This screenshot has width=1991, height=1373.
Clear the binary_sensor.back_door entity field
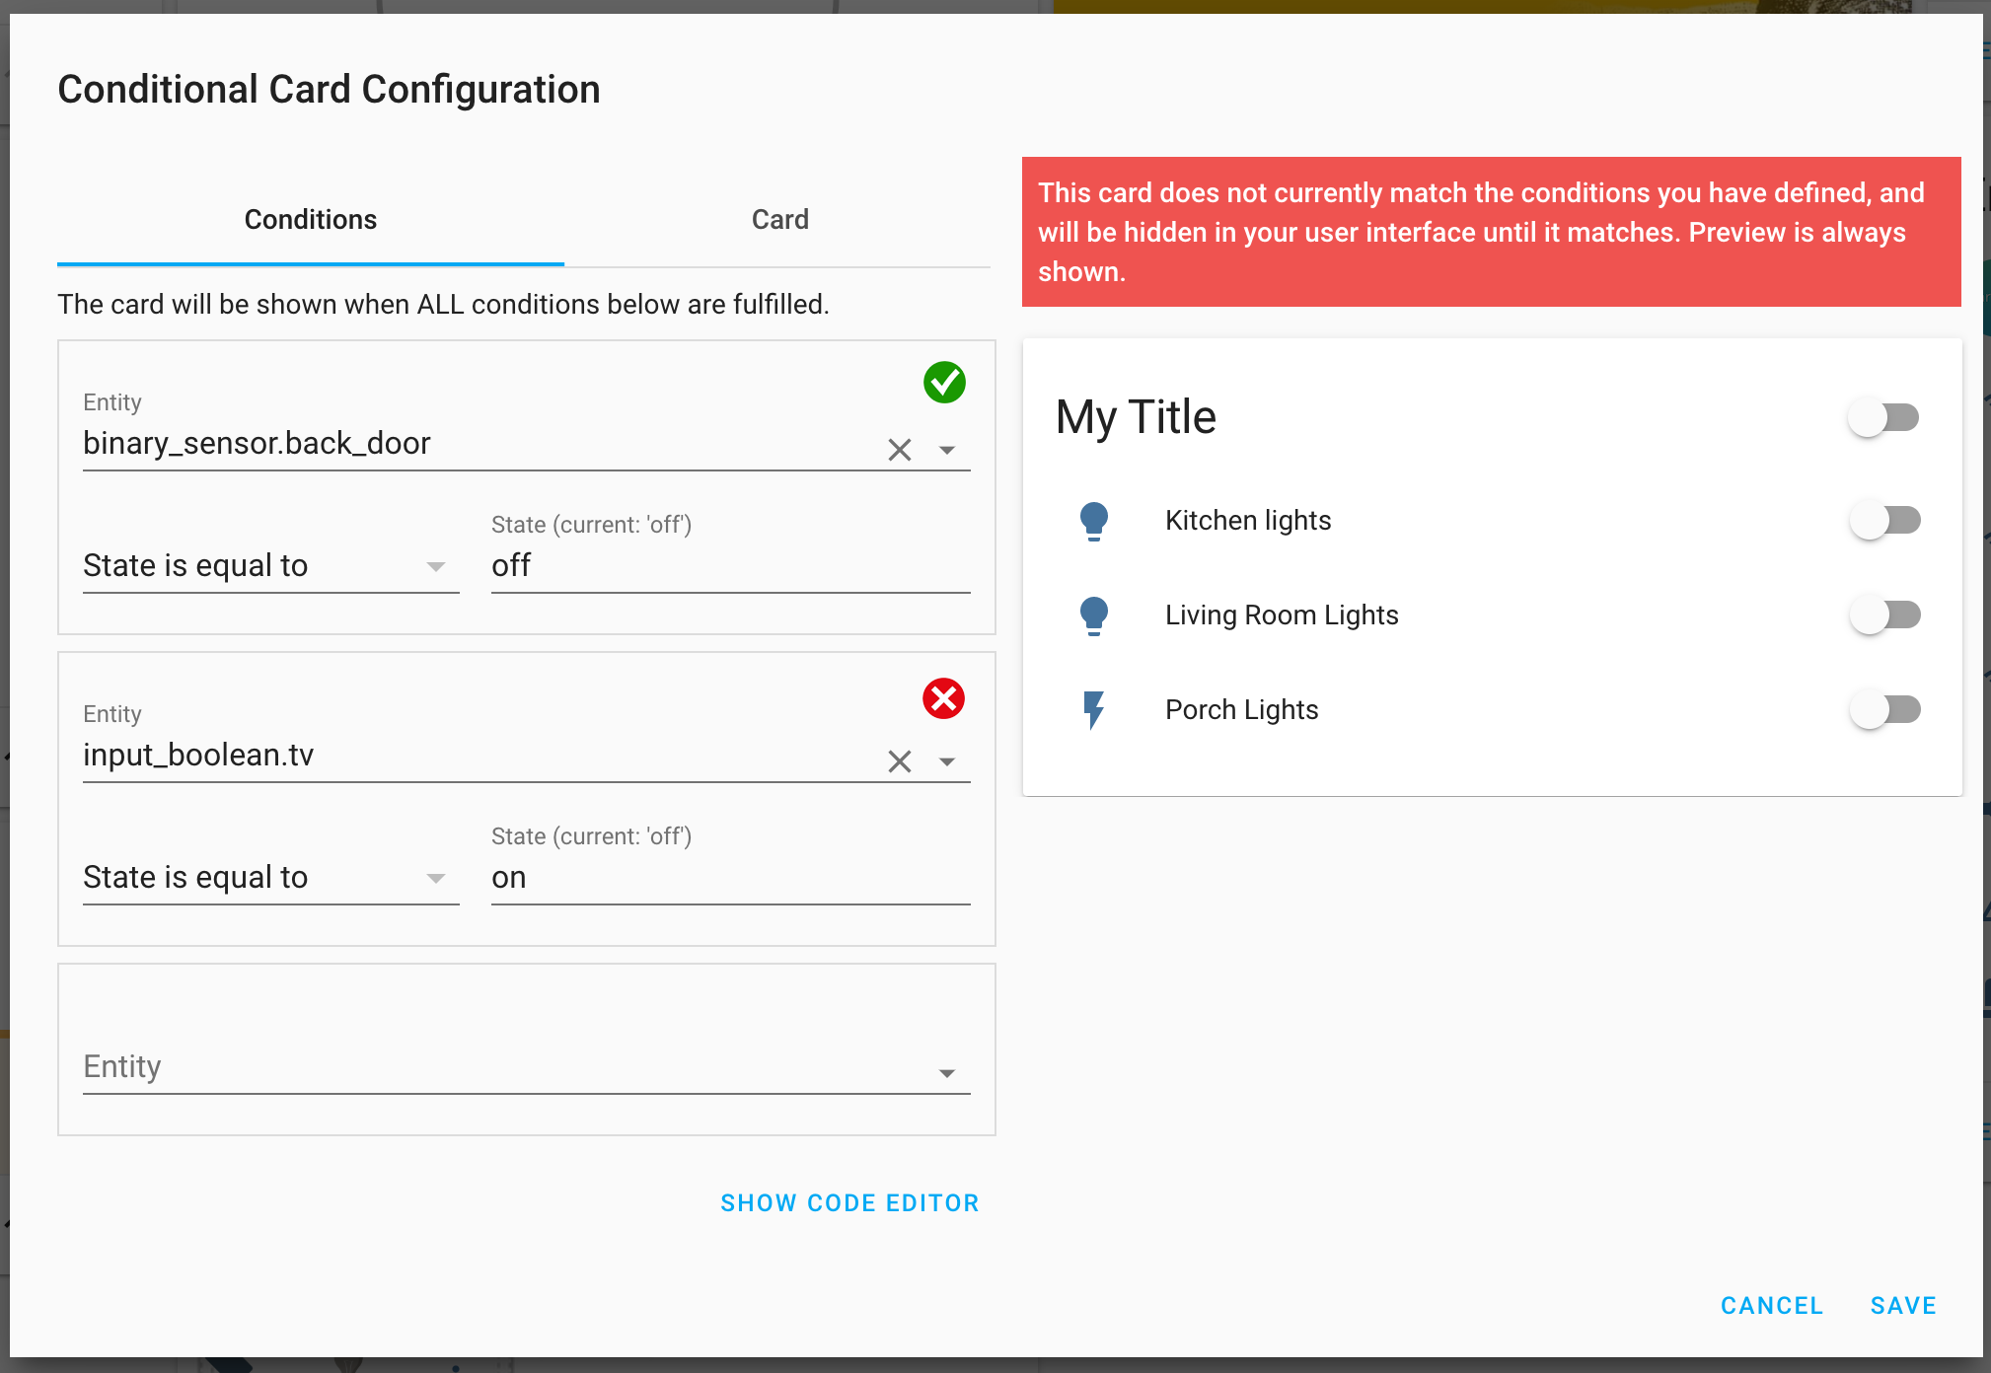click(x=899, y=450)
